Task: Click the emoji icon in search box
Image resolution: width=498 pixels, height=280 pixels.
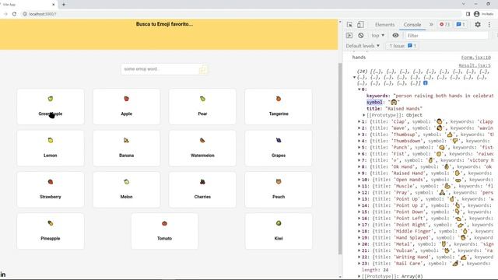Action: click(202, 69)
